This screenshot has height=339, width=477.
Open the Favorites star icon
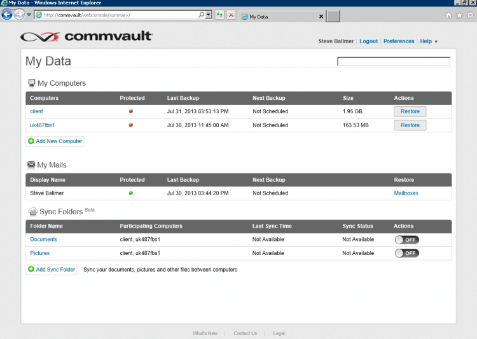click(x=459, y=15)
